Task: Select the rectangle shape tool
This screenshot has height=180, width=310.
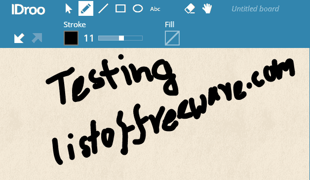Action: [120, 9]
